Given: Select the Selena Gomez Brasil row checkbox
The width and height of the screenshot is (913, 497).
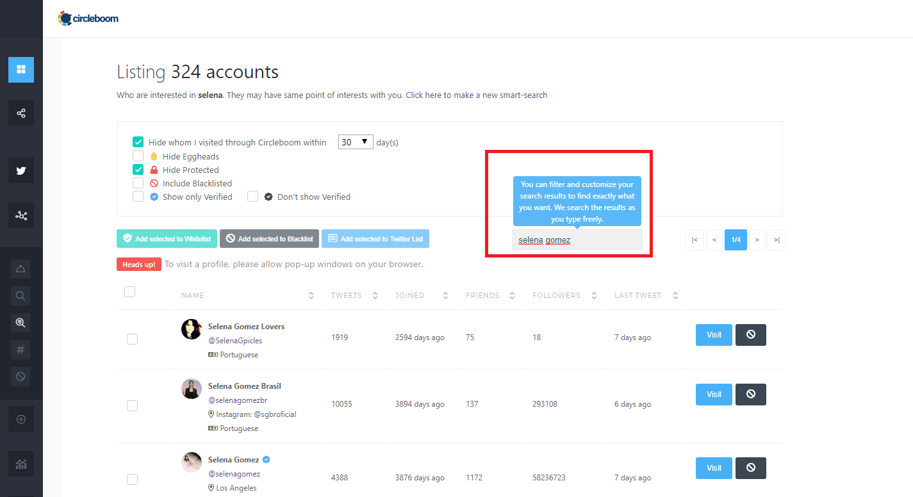Looking at the screenshot, I should (x=132, y=405).
